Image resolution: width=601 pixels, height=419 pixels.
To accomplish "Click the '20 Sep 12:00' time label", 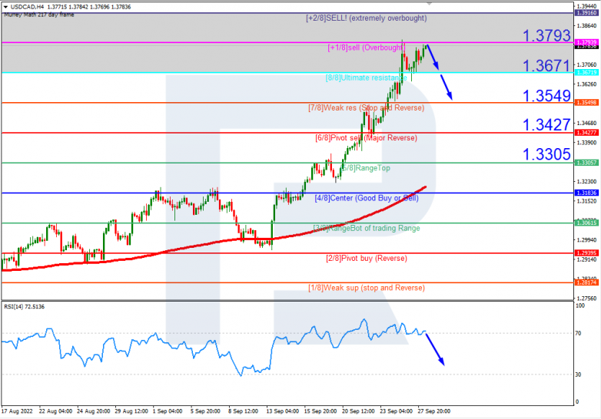I will pos(358,411).
